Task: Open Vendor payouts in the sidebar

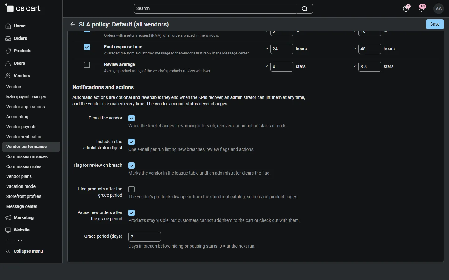Action: [x=22, y=127]
